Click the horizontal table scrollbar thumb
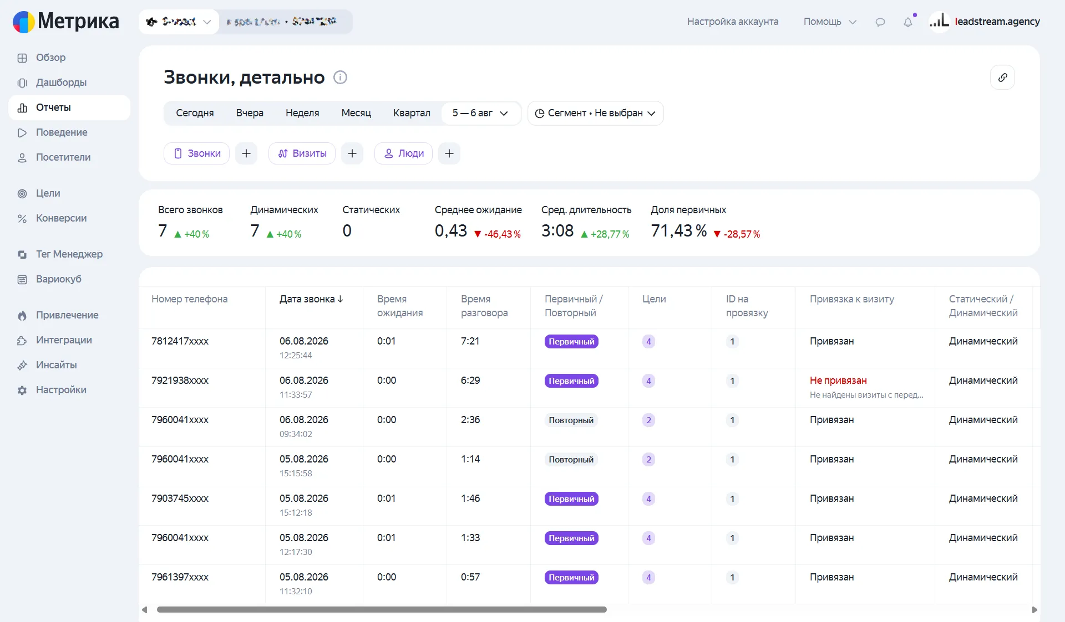This screenshot has height=622, width=1065. pyautogui.click(x=382, y=610)
